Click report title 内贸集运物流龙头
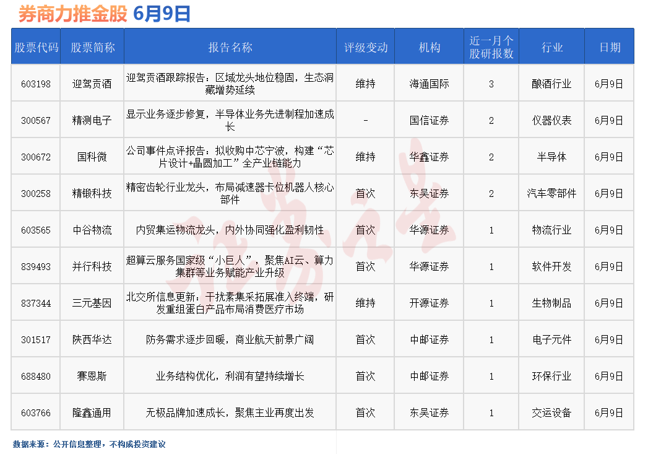 (230, 230)
